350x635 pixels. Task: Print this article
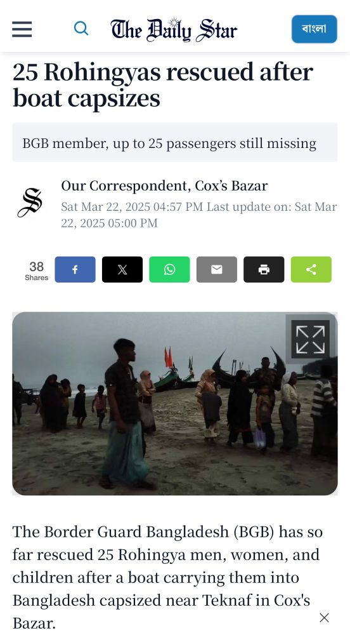click(264, 269)
